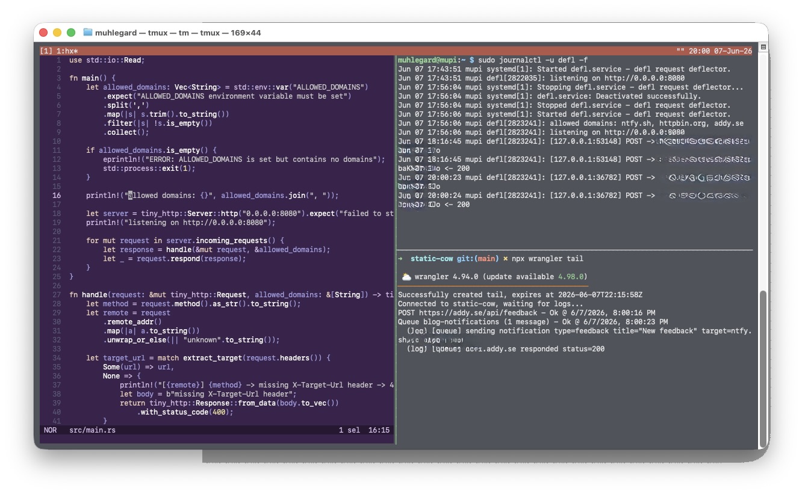Click the folder icon in the title bar

(x=88, y=32)
